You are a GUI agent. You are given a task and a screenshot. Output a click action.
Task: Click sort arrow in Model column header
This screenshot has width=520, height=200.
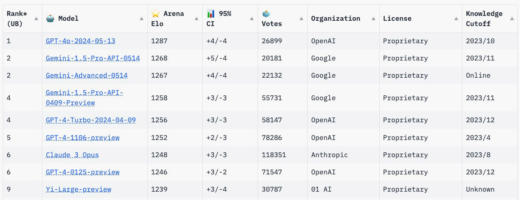pos(142,19)
